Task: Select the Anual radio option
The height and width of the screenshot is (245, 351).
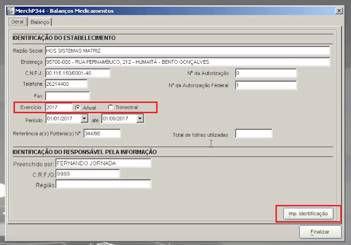Action: 78,108
